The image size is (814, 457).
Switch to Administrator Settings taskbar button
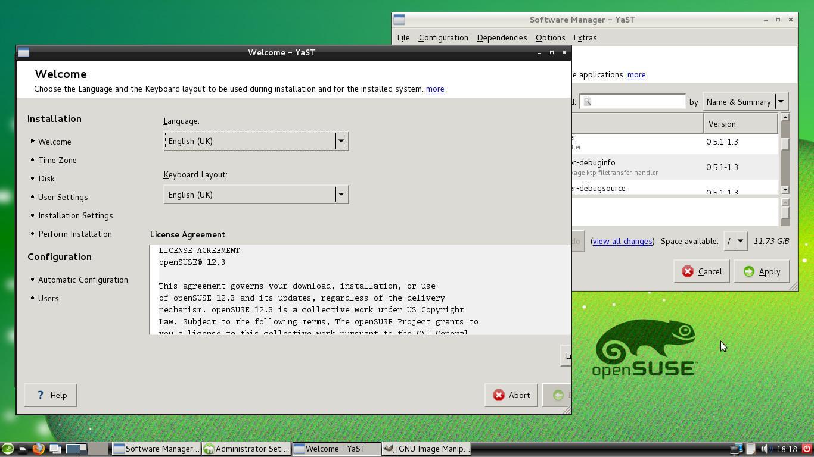pos(246,449)
